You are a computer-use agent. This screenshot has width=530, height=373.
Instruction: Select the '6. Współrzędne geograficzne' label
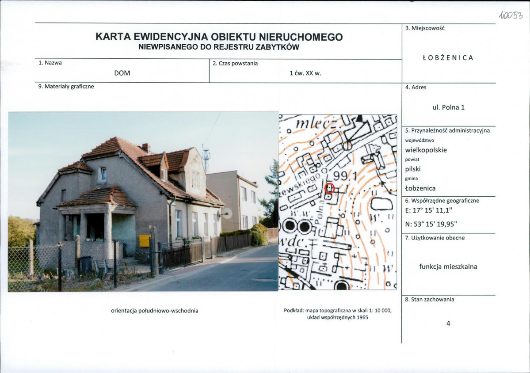coord(442,201)
